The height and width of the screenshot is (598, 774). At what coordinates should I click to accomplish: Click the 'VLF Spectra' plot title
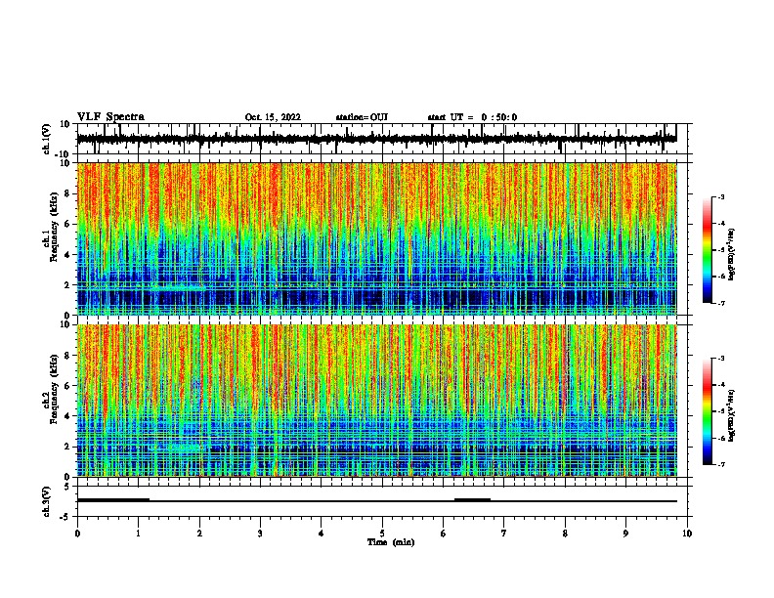110,117
